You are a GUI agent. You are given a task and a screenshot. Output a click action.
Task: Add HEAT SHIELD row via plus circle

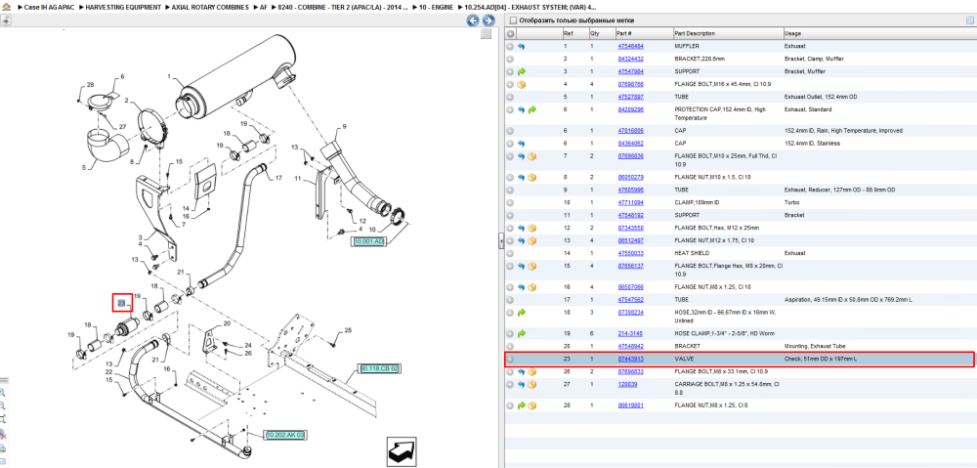click(510, 253)
